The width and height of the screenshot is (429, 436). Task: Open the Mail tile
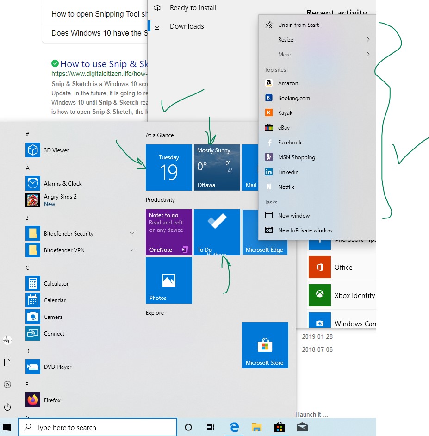pos(250,168)
